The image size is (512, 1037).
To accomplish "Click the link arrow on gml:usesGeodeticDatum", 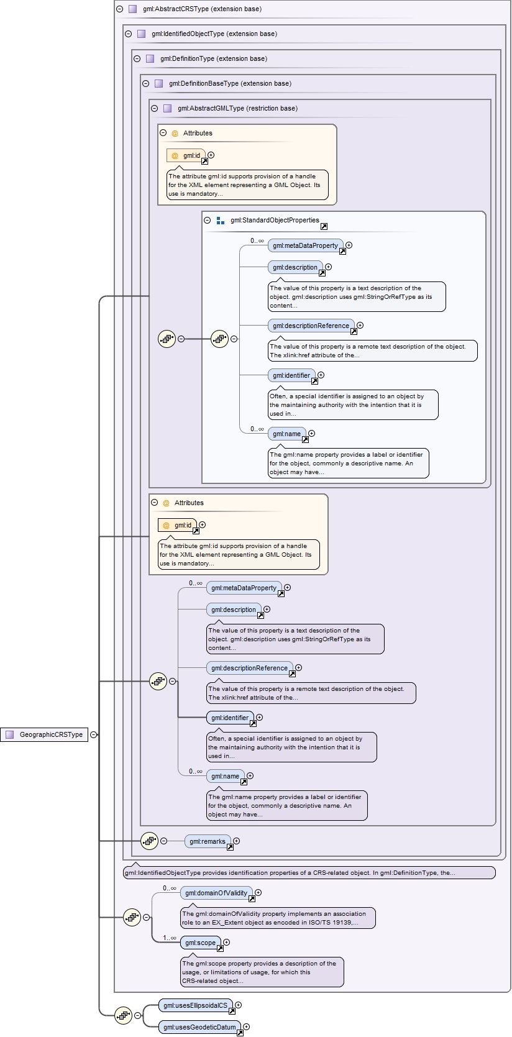I will click(x=240, y=1033).
